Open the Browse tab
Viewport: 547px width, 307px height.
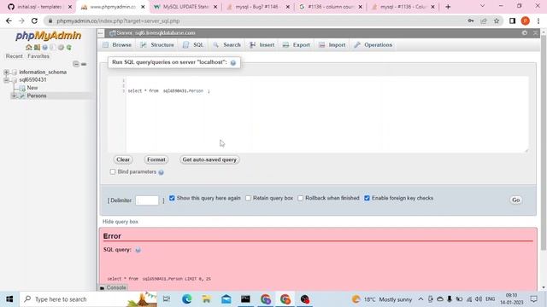pos(117,45)
